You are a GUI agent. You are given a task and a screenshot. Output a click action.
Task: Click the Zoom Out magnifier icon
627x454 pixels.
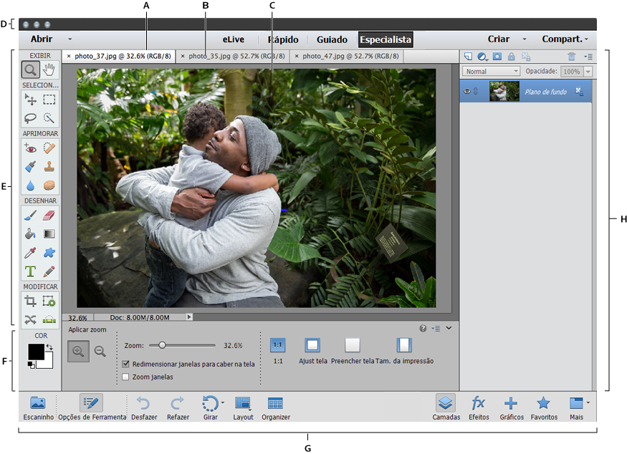[100, 351]
